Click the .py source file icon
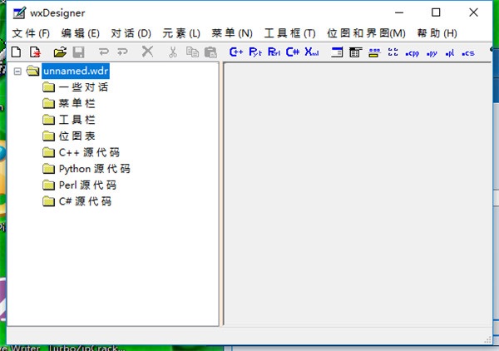The height and width of the screenshot is (351, 499). (x=432, y=53)
